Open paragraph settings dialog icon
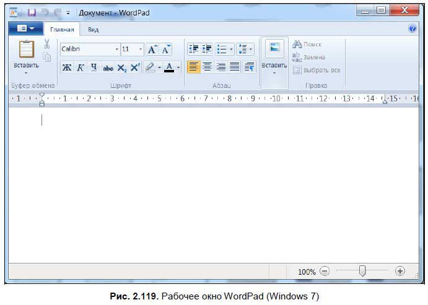This screenshot has height=305, width=428. coord(249,67)
